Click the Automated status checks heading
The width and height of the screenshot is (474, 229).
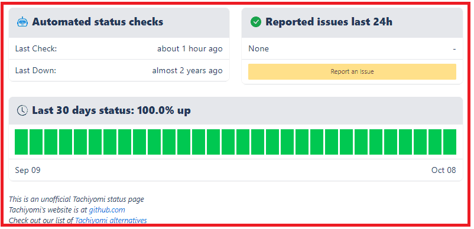click(x=98, y=22)
